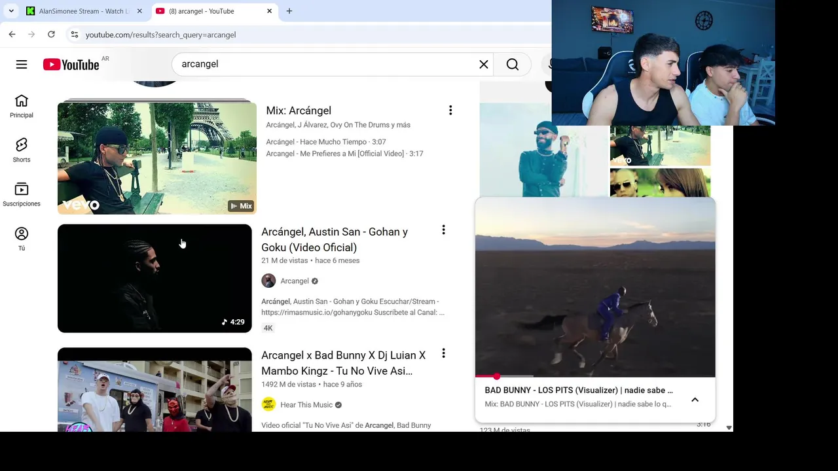Click the magnifier search button
Image resolution: width=838 pixels, height=471 pixels.
(x=513, y=64)
